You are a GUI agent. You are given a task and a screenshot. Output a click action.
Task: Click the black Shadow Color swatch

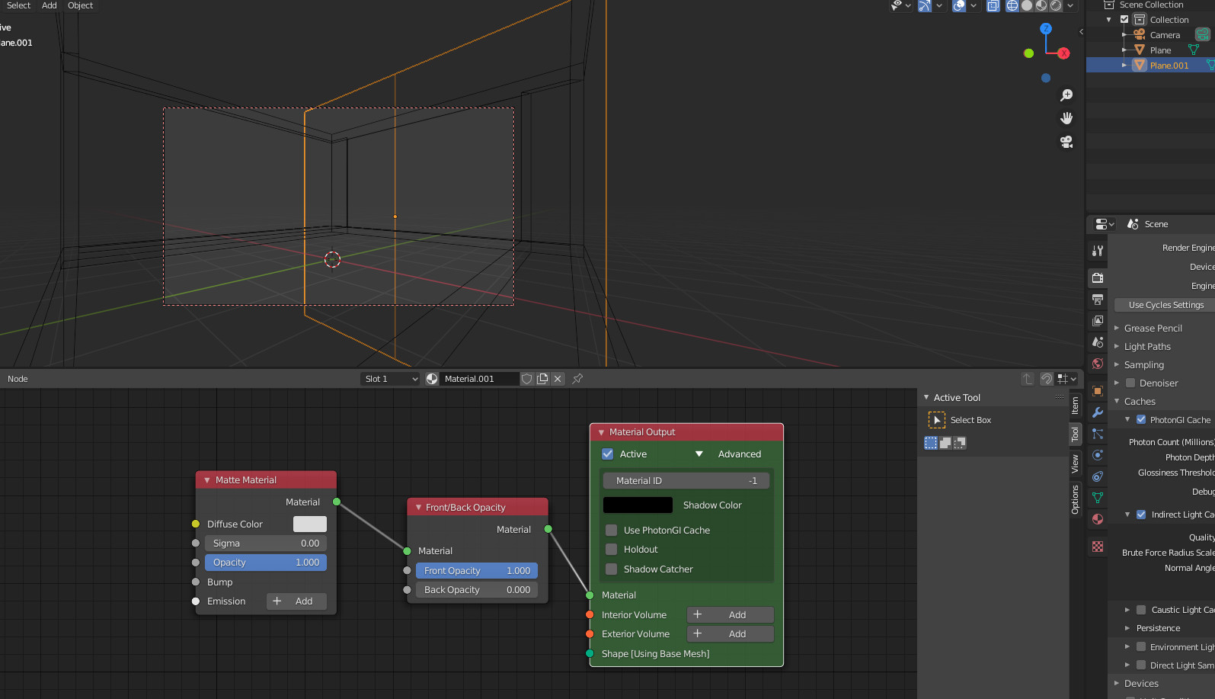coord(638,505)
